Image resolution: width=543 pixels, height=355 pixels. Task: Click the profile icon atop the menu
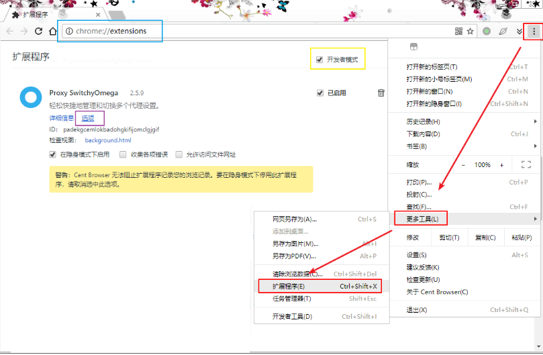413,47
